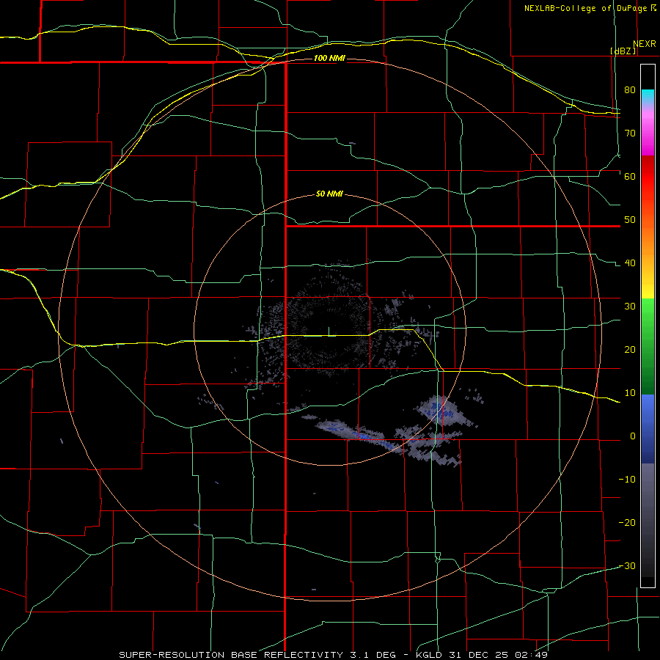Click the '50 NMI' range ring label
The image size is (660, 660).
329,194
